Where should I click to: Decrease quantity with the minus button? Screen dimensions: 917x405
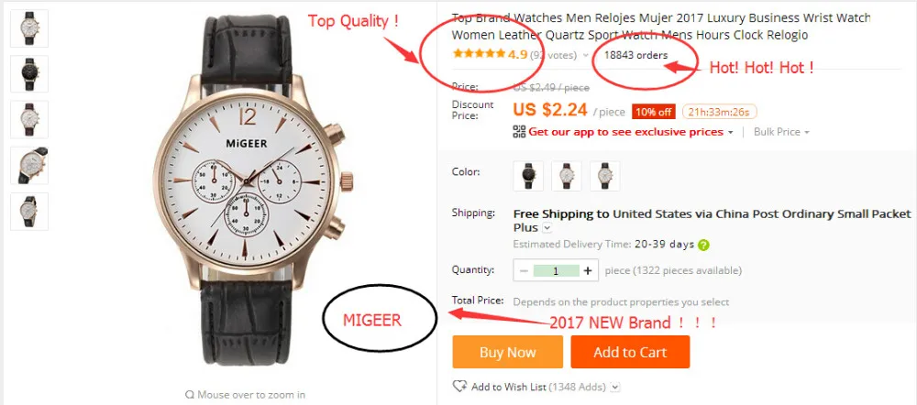[x=524, y=270]
